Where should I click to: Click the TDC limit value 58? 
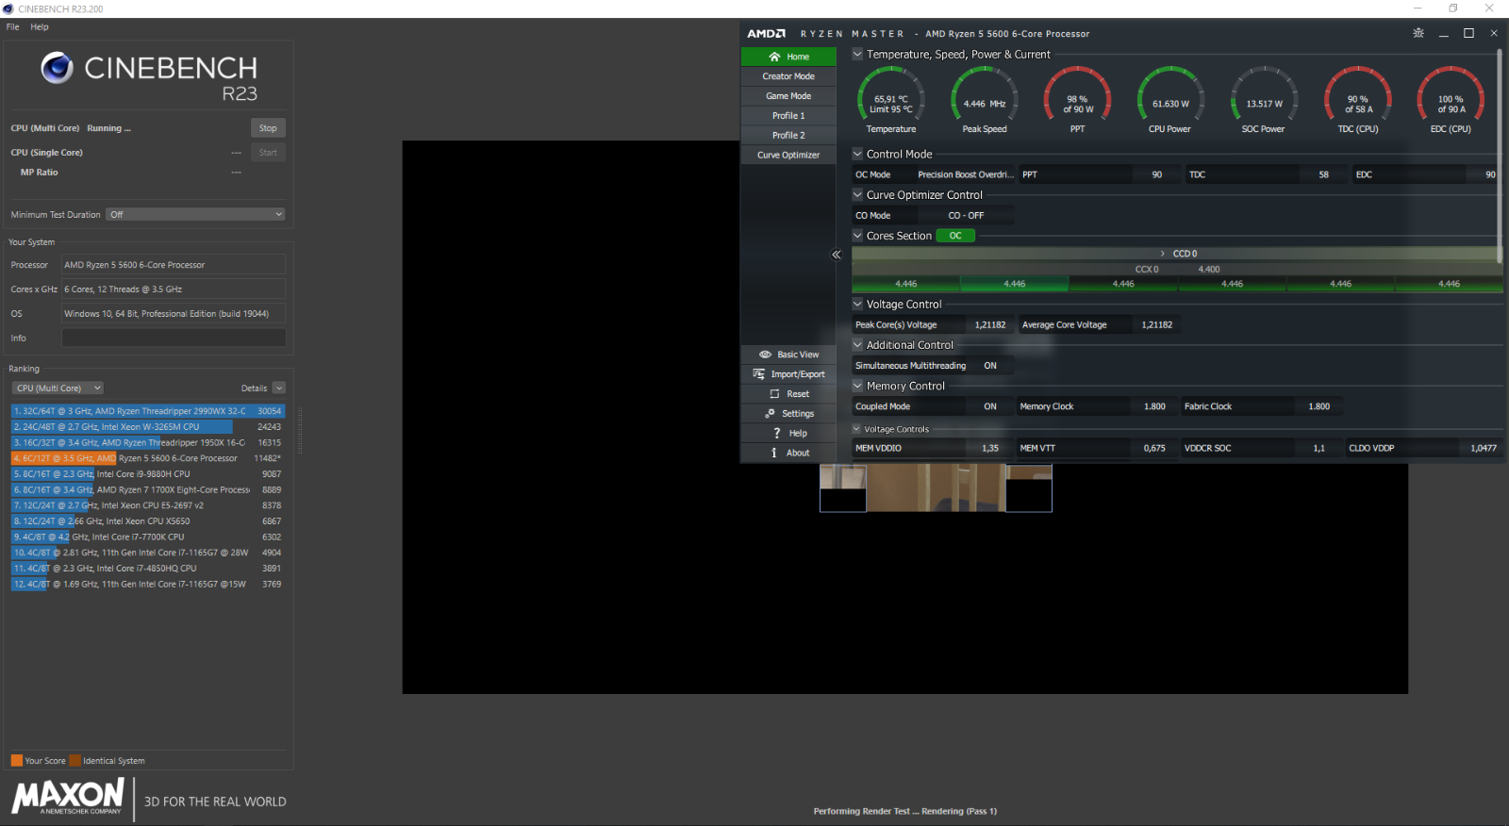click(x=1323, y=174)
